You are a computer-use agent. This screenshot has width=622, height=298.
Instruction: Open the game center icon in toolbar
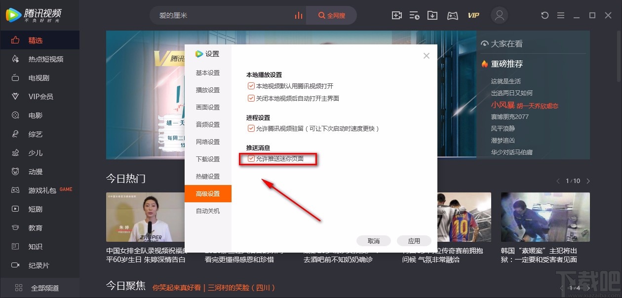453,15
